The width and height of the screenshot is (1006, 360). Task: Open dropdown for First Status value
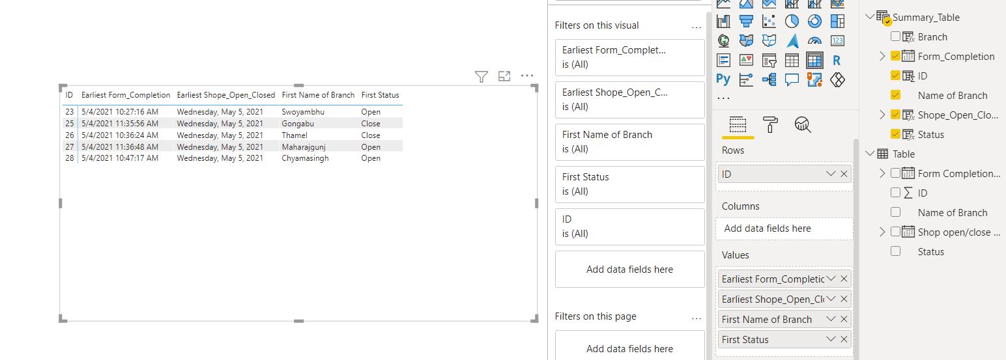[x=831, y=339]
